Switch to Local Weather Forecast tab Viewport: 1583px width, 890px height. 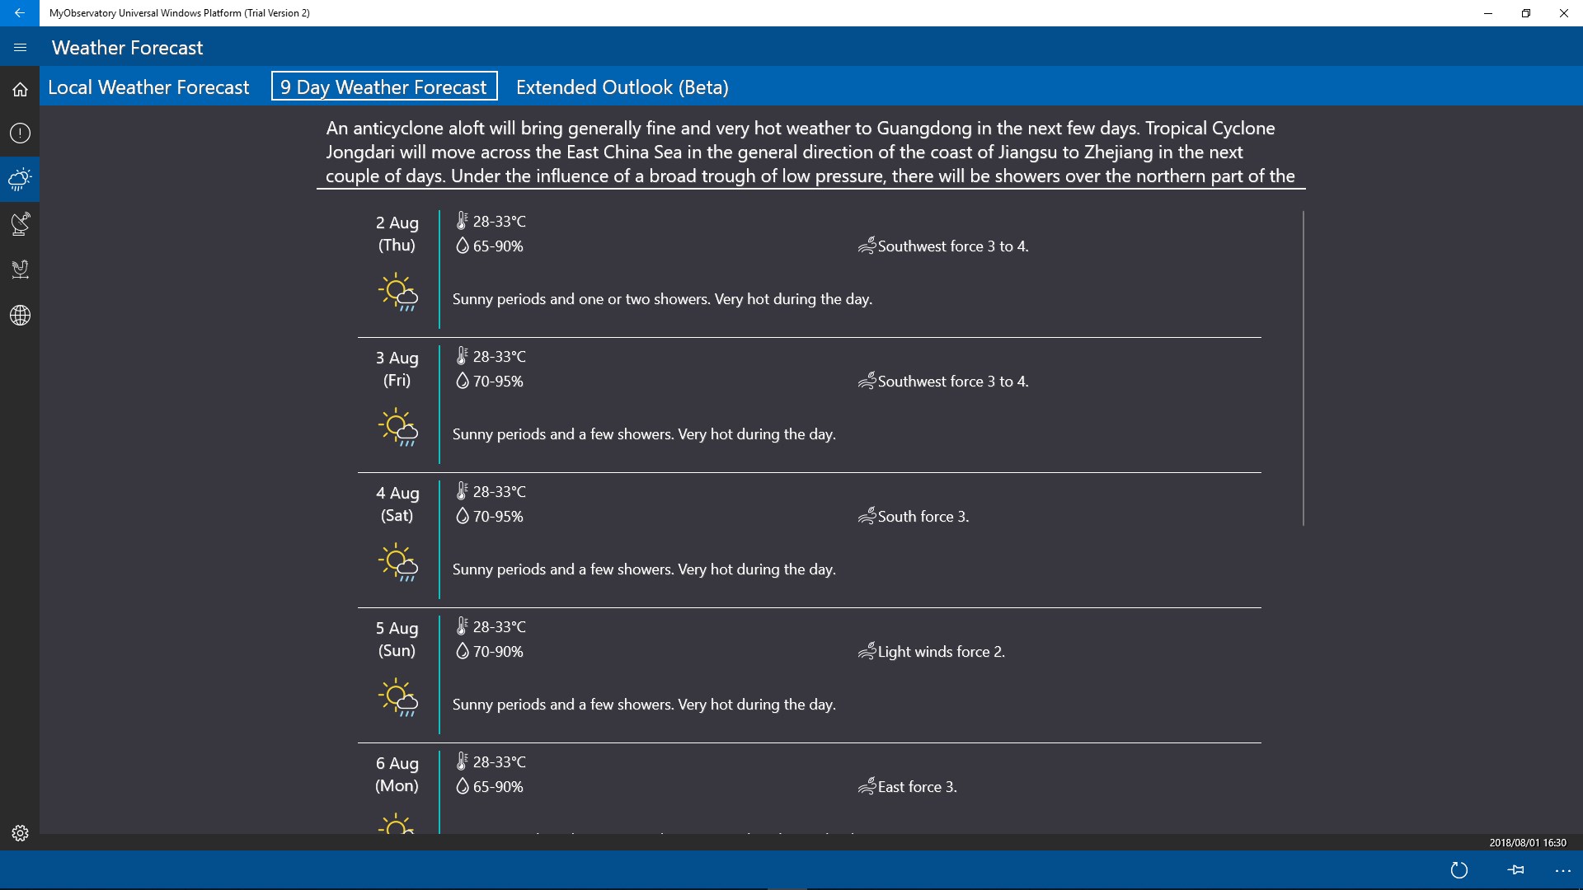148,87
